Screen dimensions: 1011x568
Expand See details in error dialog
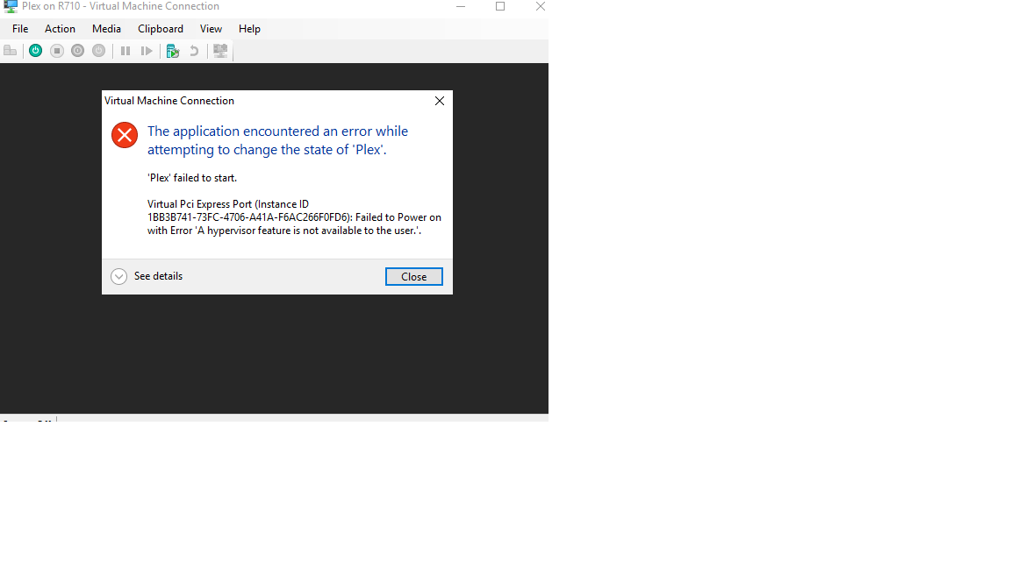147,276
